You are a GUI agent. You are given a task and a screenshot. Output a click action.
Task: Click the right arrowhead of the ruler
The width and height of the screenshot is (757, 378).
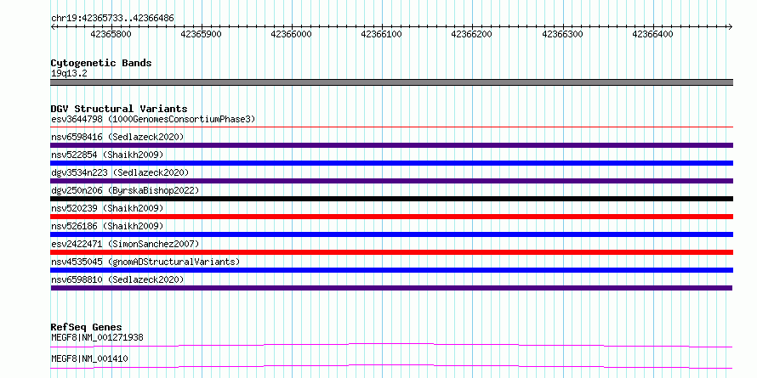pyautogui.click(x=731, y=26)
